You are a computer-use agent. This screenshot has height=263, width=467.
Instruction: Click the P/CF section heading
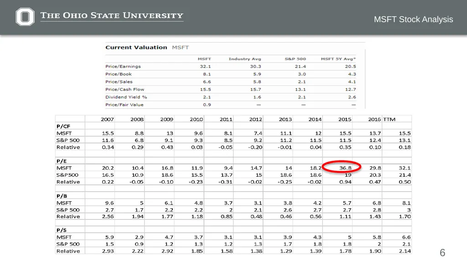[63, 126]
